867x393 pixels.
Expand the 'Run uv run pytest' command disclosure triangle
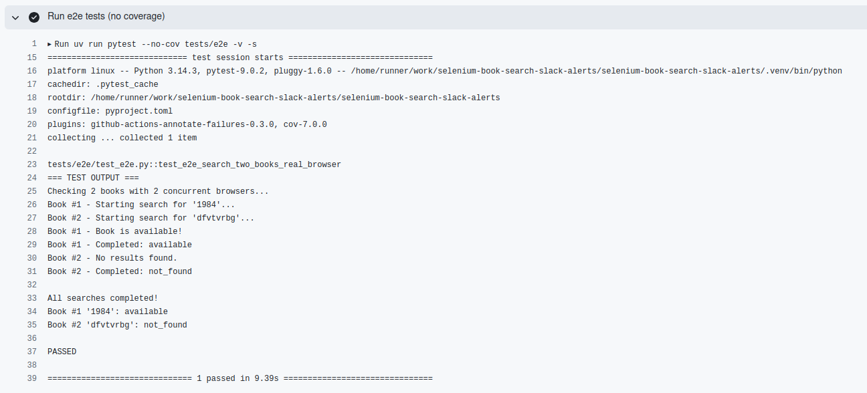pos(49,44)
